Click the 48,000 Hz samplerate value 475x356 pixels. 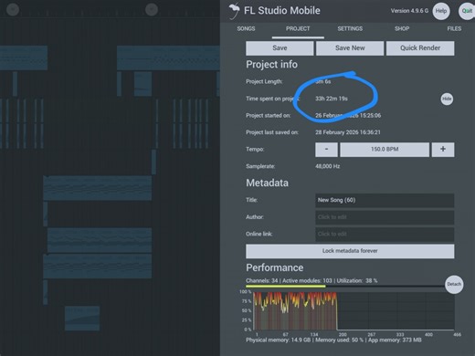[328, 166]
